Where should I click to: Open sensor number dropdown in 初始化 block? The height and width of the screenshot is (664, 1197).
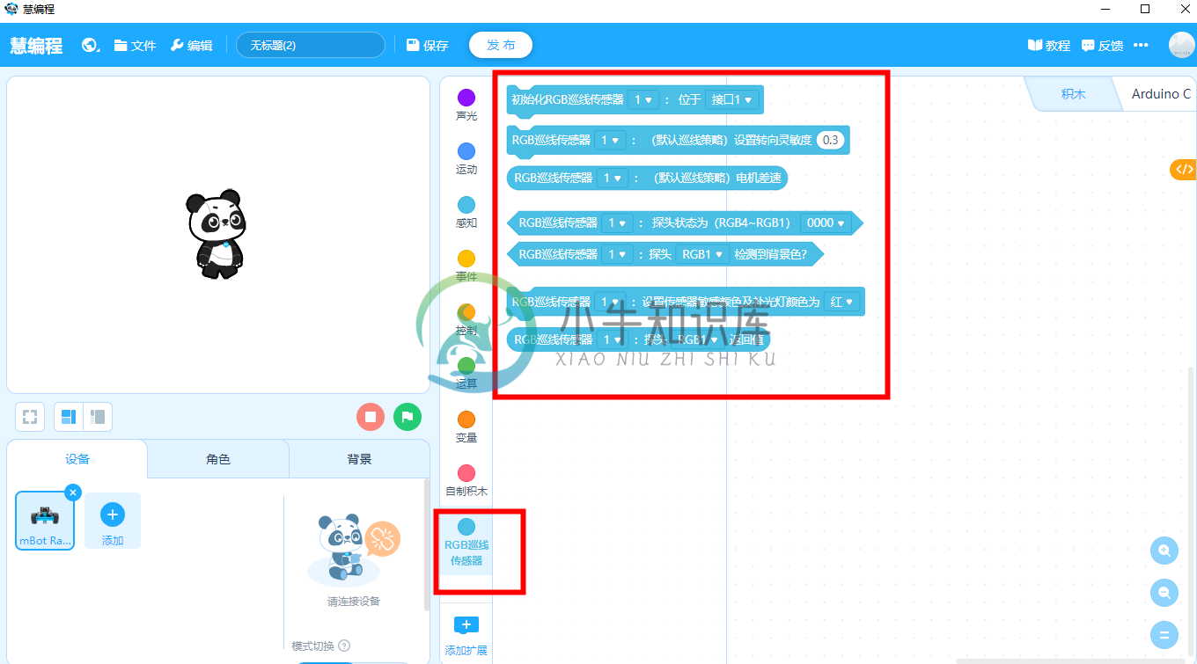tap(643, 100)
